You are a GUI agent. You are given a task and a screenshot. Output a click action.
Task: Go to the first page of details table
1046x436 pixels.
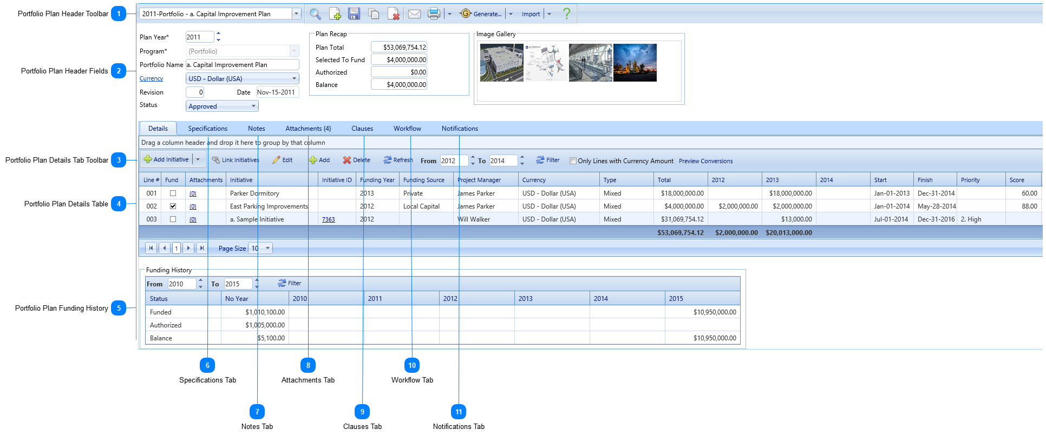[151, 248]
